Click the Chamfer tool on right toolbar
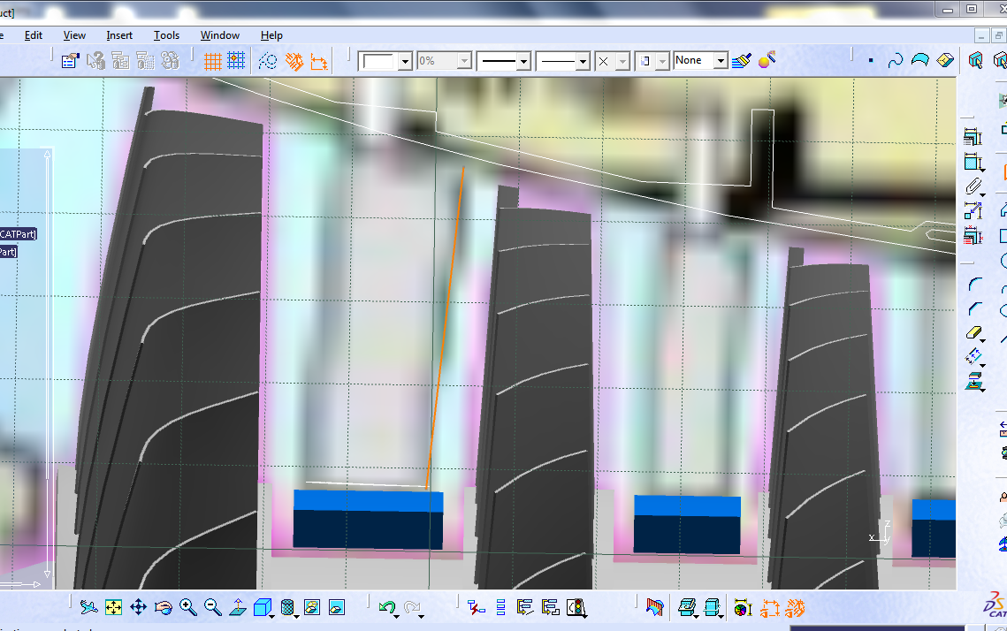The height and width of the screenshot is (631, 1007). click(974, 308)
